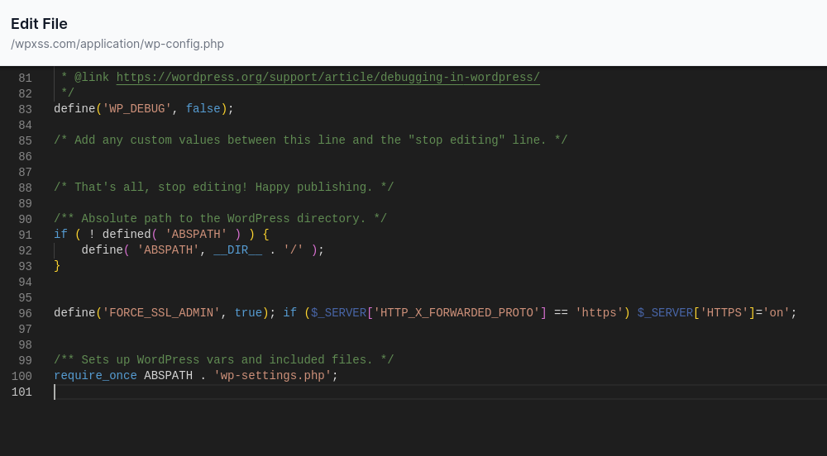Click the 'if' keyword on line 91
The width and height of the screenshot is (827, 456).
[x=60, y=235]
